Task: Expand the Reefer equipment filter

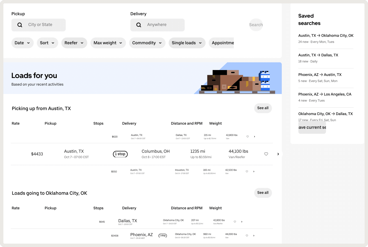Action: pyautogui.click(x=74, y=43)
